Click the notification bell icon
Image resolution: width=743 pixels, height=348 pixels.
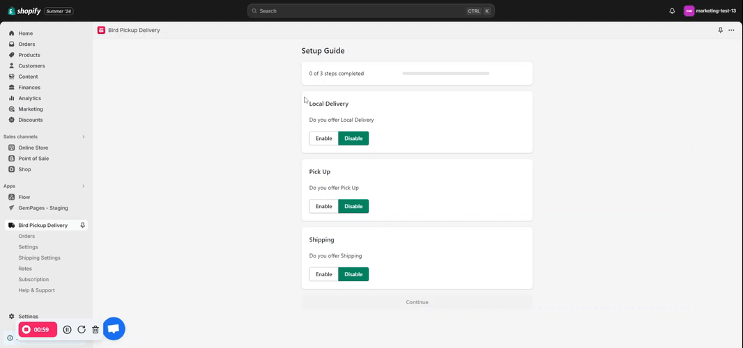pos(672,11)
